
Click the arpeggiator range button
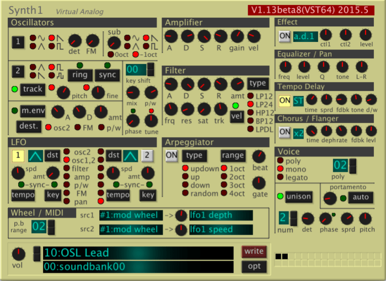[x=233, y=155]
